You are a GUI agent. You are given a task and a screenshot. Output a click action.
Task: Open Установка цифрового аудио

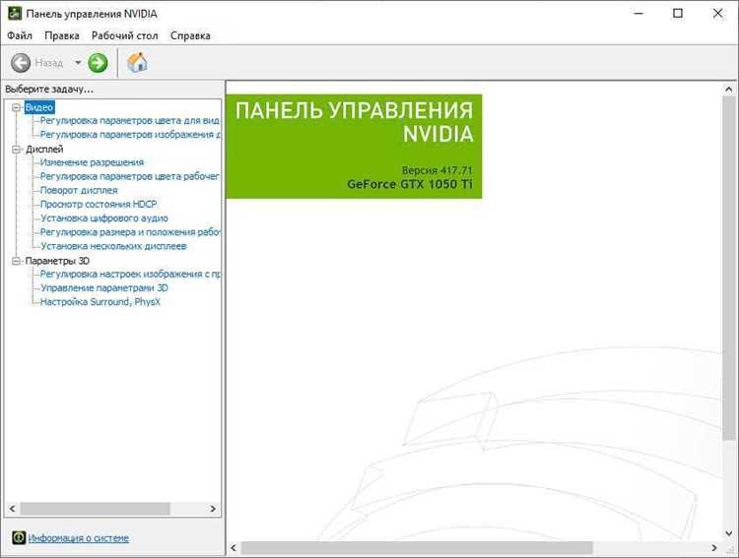tap(104, 218)
